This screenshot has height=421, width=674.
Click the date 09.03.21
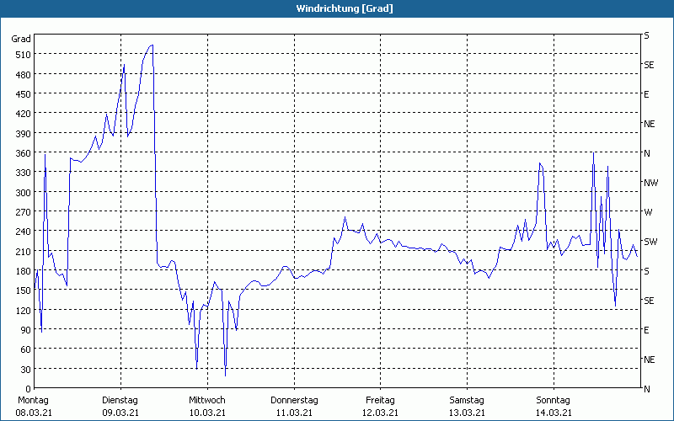pyautogui.click(x=120, y=413)
